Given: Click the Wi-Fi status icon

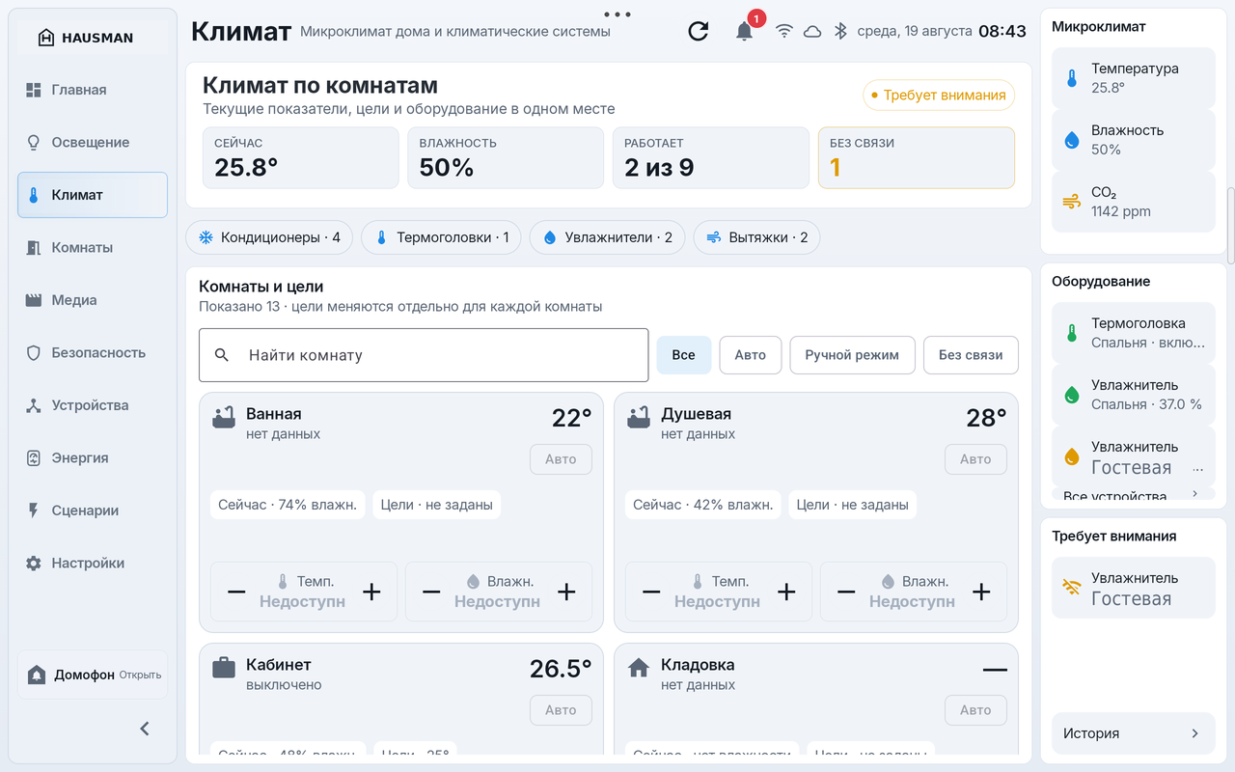Looking at the screenshot, I should tap(784, 31).
